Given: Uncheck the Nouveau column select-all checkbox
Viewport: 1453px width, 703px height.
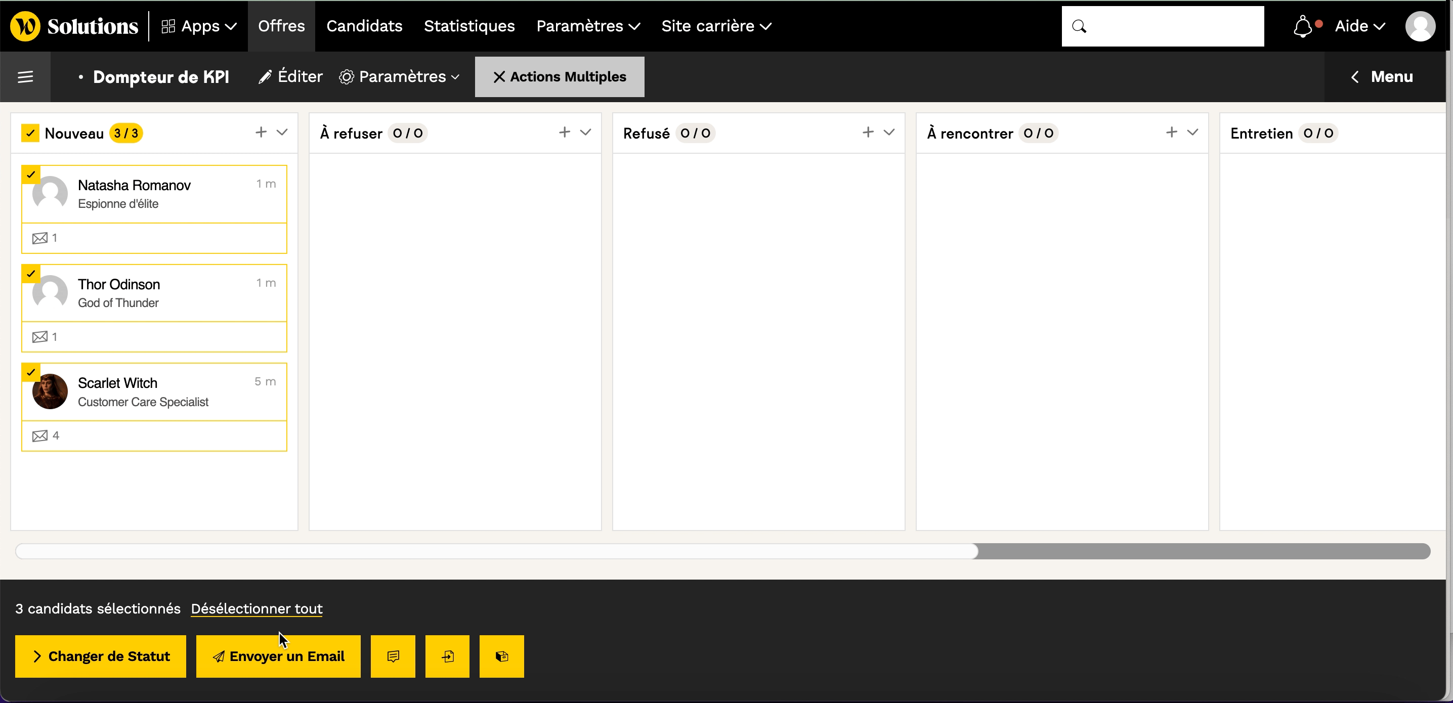Looking at the screenshot, I should pyautogui.click(x=30, y=133).
